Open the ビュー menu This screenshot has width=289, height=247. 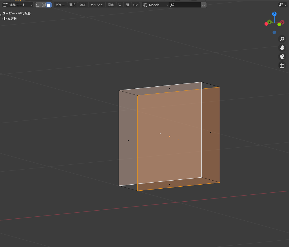pyautogui.click(x=60, y=5)
